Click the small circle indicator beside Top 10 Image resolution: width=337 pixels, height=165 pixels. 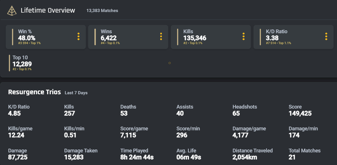pyautogui.click(x=170, y=63)
